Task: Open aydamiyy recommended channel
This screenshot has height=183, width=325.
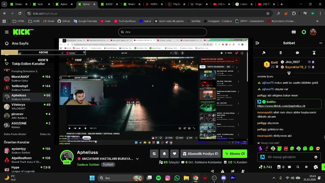Action: [x=27, y=150]
